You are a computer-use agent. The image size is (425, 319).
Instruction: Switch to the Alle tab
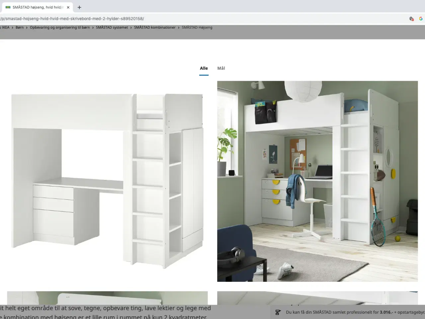pos(204,68)
